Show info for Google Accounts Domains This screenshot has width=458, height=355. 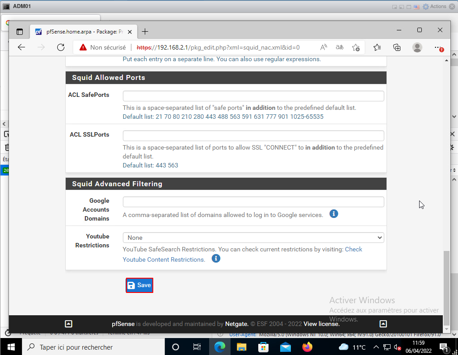[333, 214]
